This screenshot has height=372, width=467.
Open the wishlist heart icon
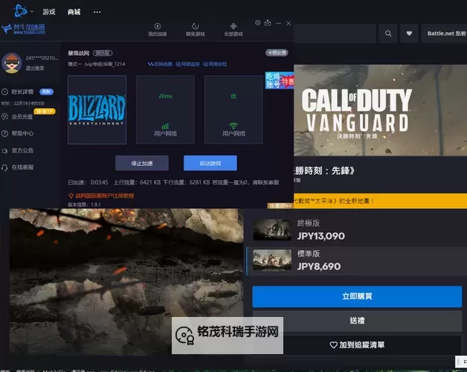click(x=409, y=33)
